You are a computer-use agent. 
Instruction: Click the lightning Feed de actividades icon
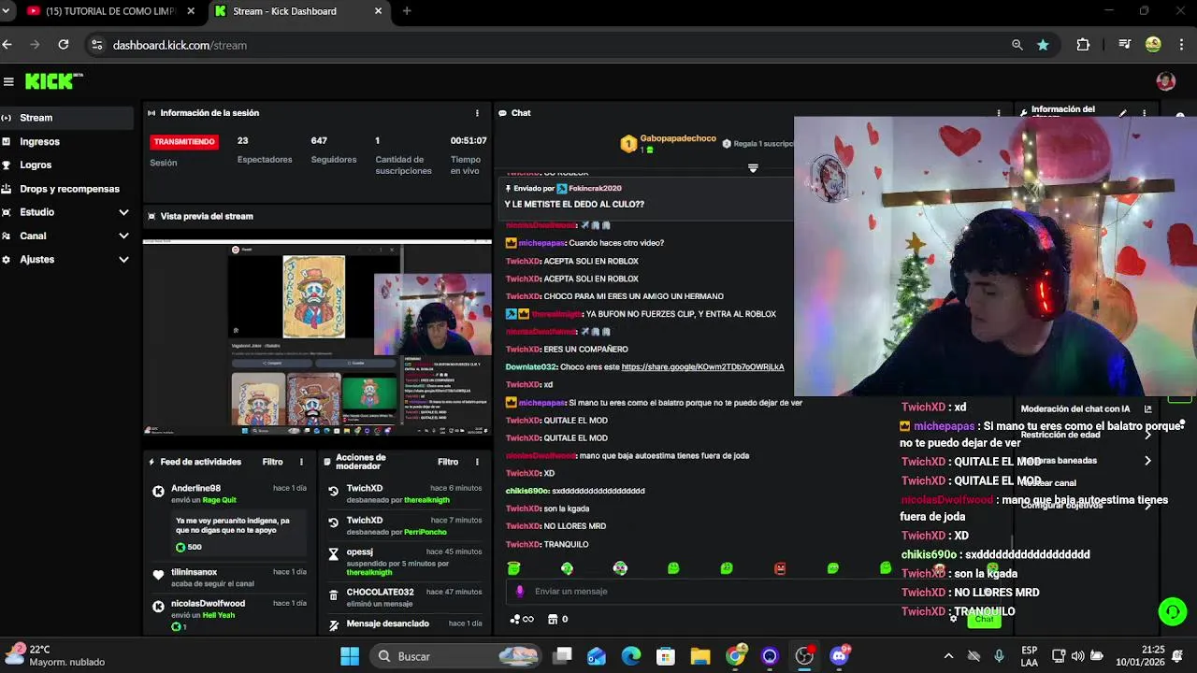(151, 462)
